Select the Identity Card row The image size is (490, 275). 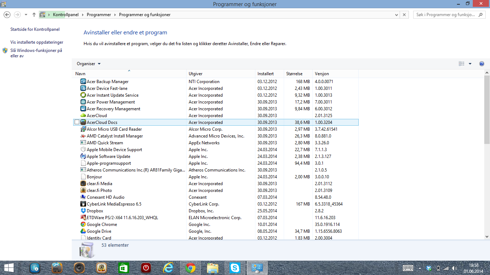[x=215, y=238]
